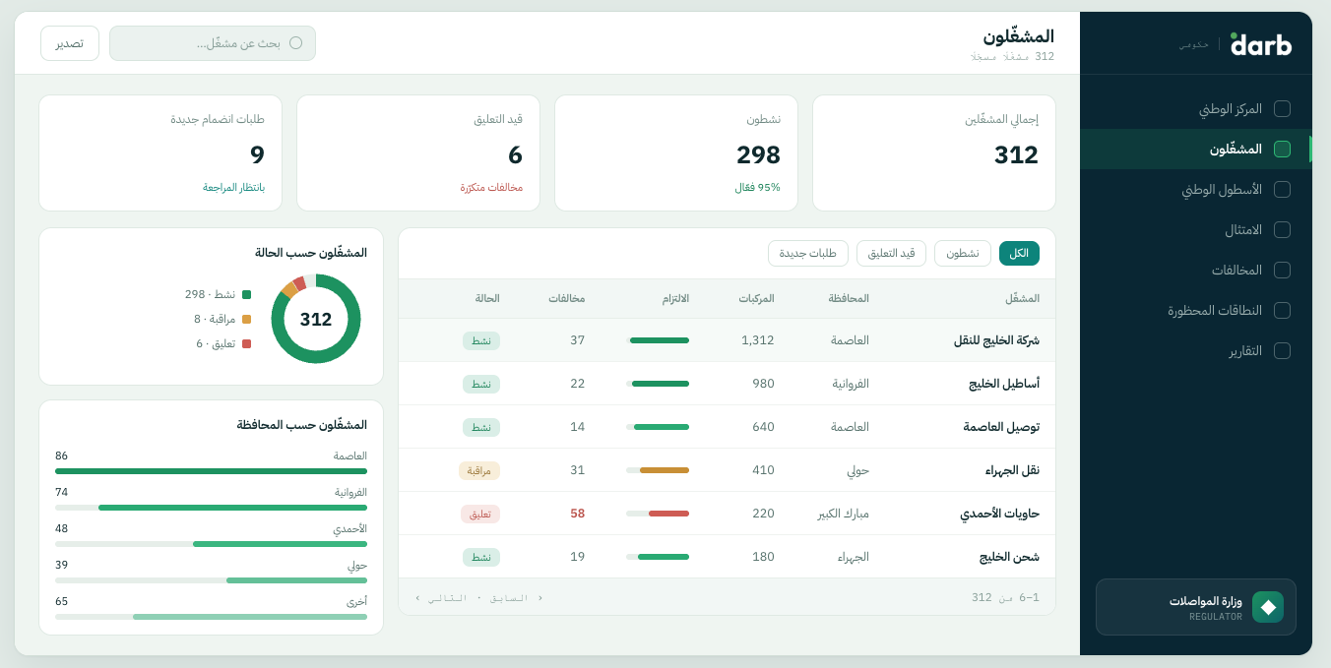Focus the بحث عن مشغّل search field
This screenshot has width=1331, height=668.
point(213,43)
